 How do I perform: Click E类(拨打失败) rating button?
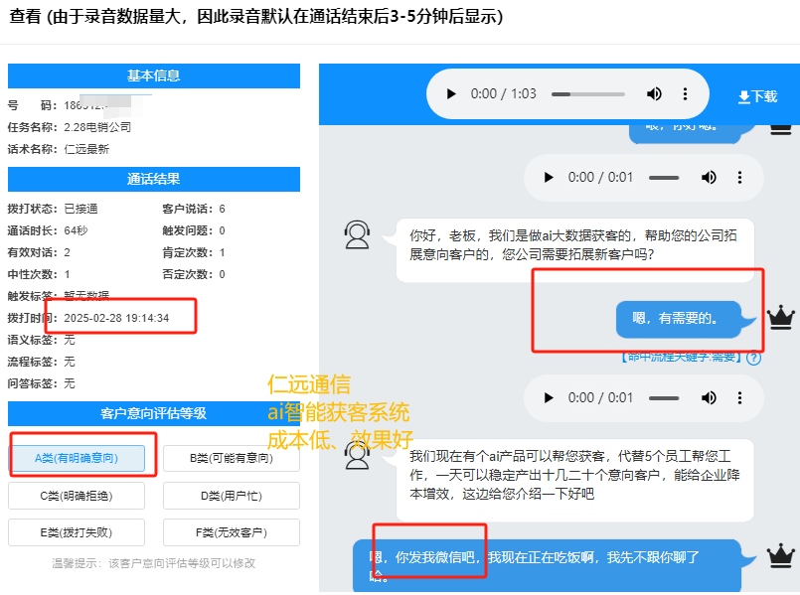tap(76, 531)
